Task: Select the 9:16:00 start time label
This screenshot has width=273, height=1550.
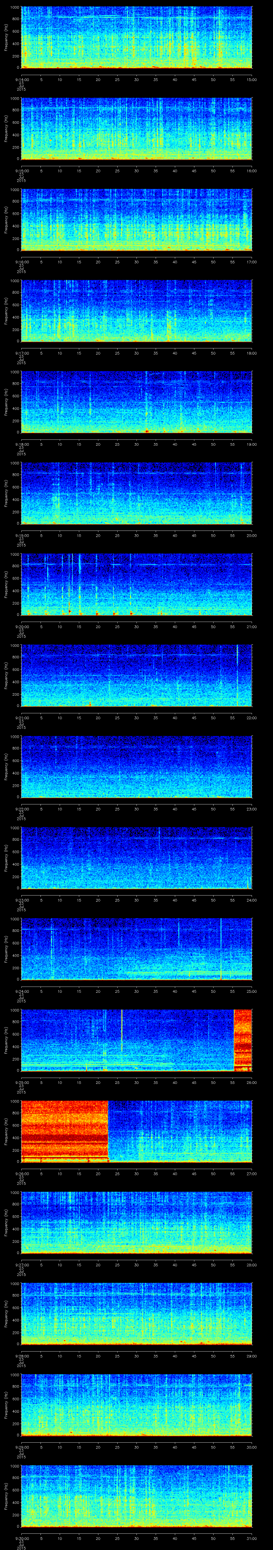Action: pos(22,262)
